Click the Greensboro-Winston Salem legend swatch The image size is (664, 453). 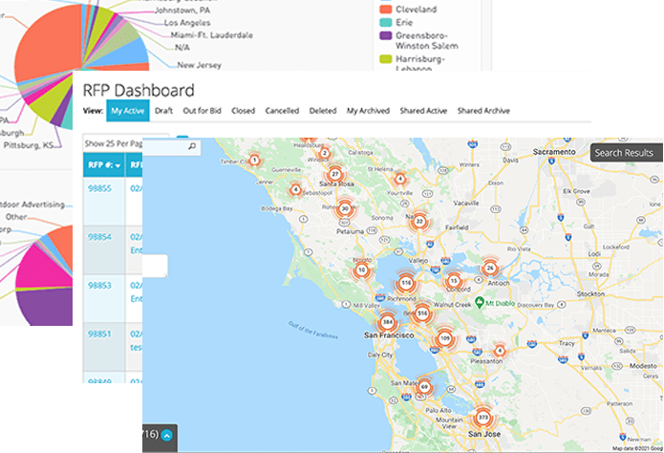pos(386,35)
